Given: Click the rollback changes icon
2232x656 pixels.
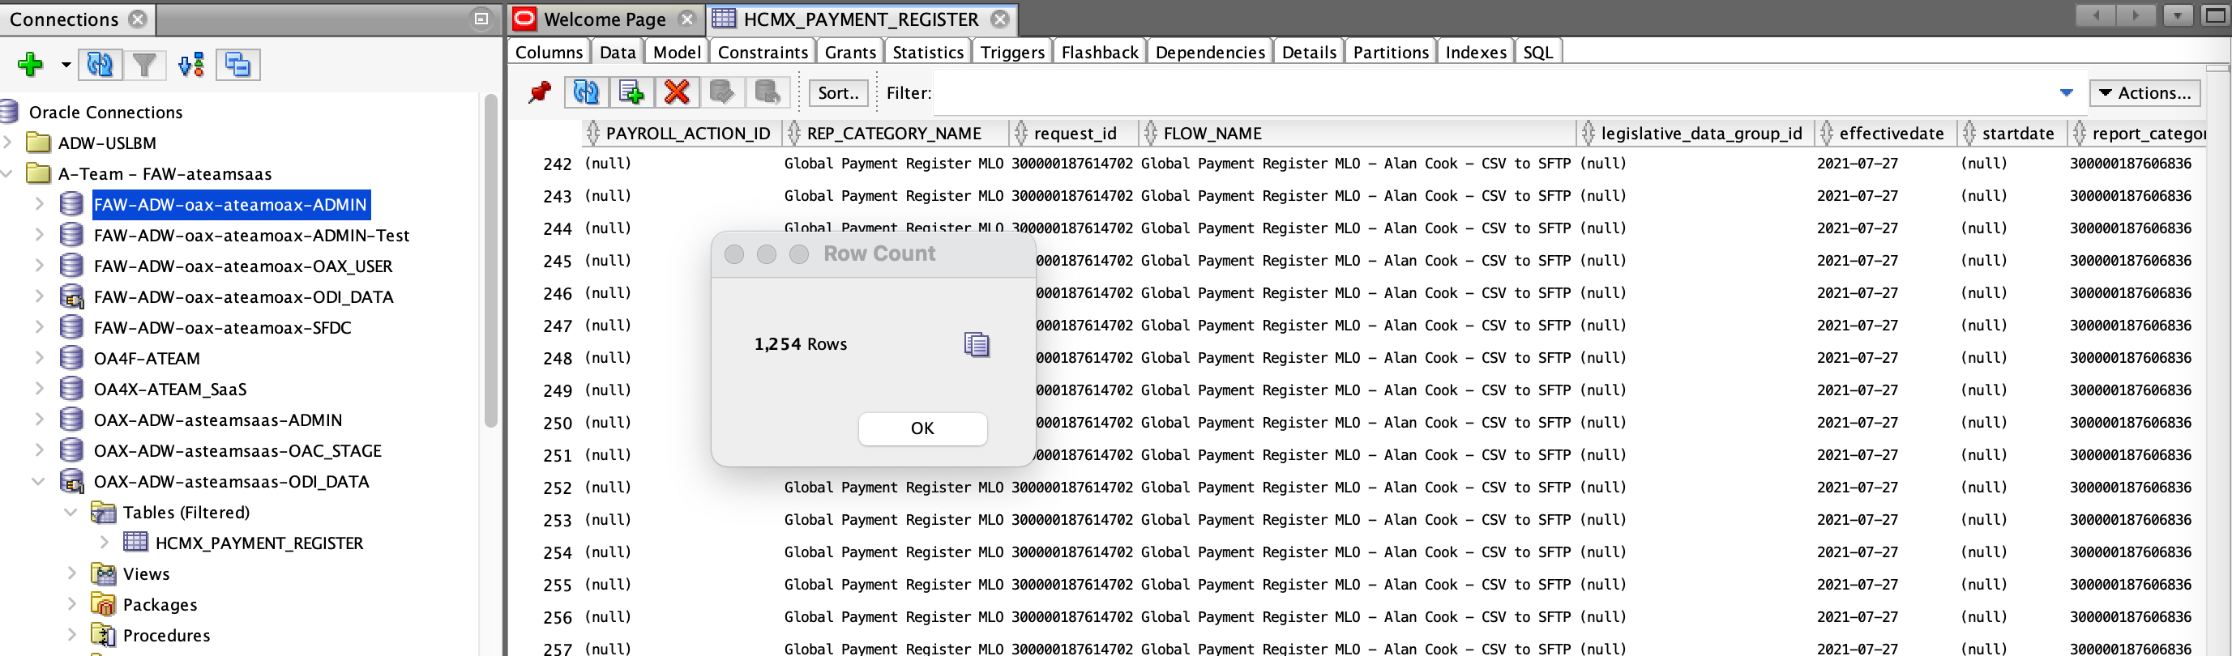Looking at the screenshot, I should pos(767,92).
